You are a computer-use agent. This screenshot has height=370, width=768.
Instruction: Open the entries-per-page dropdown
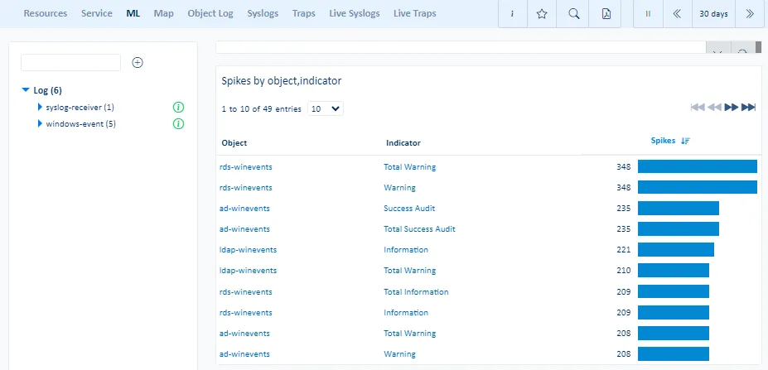click(x=325, y=108)
